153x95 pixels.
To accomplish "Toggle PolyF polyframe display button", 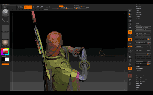I will coord(130,68).
